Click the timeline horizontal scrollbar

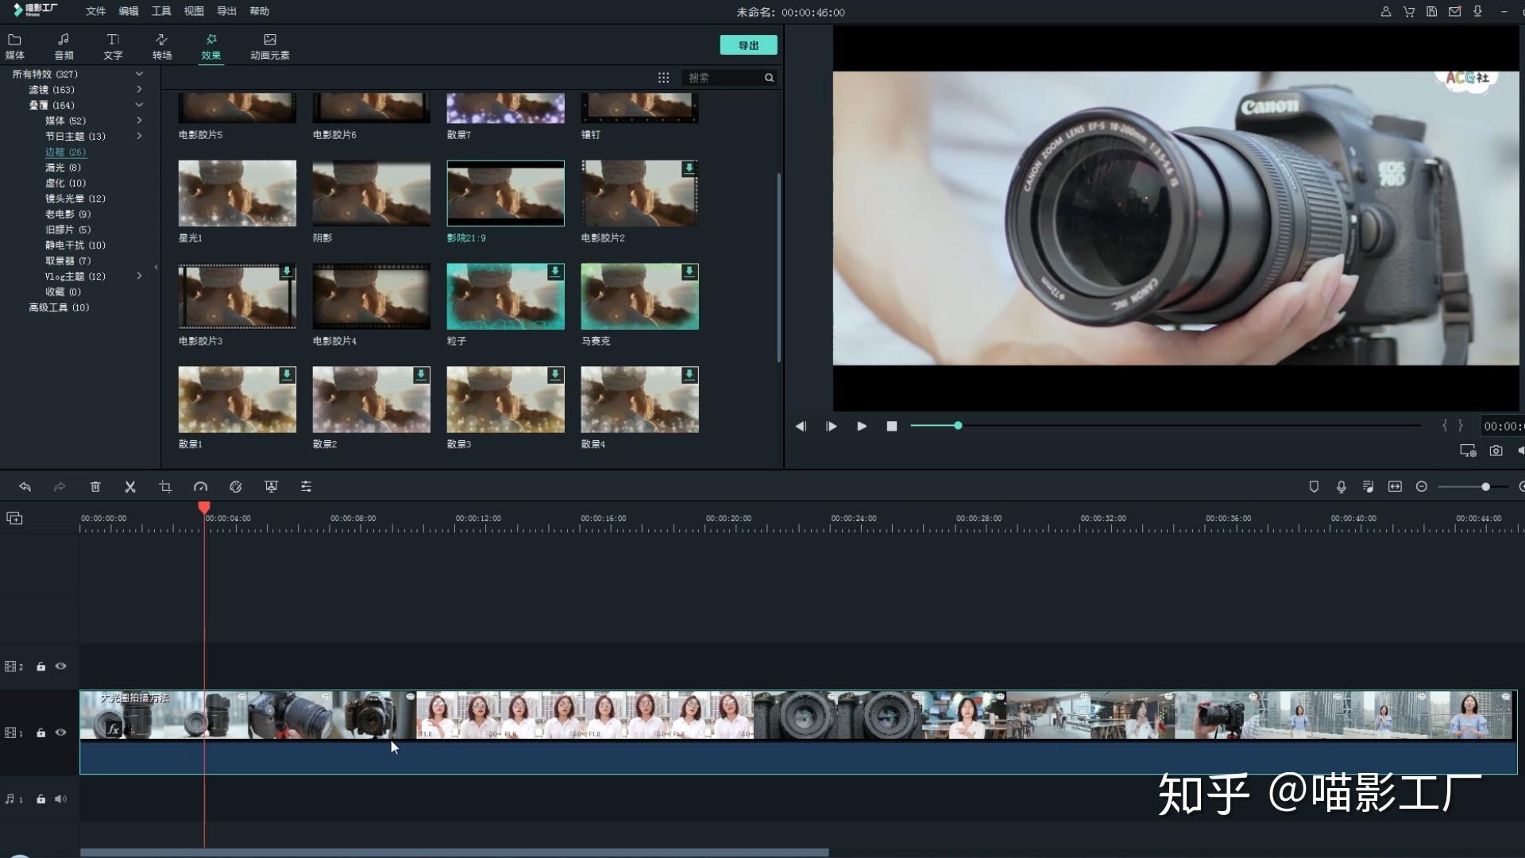pyautogui.click(x=454, y=852)
